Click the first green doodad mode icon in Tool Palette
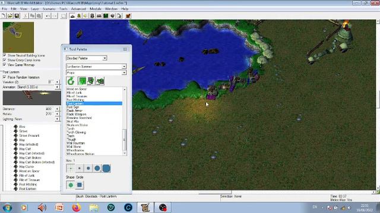 point(82,81)
